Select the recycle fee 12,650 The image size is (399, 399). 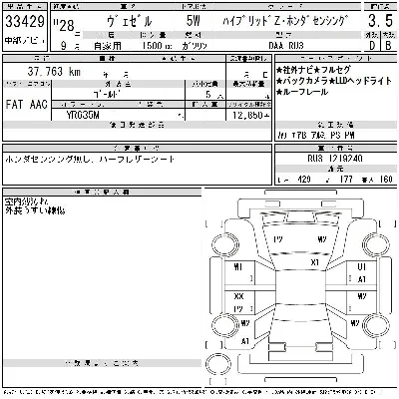[248, 115]
